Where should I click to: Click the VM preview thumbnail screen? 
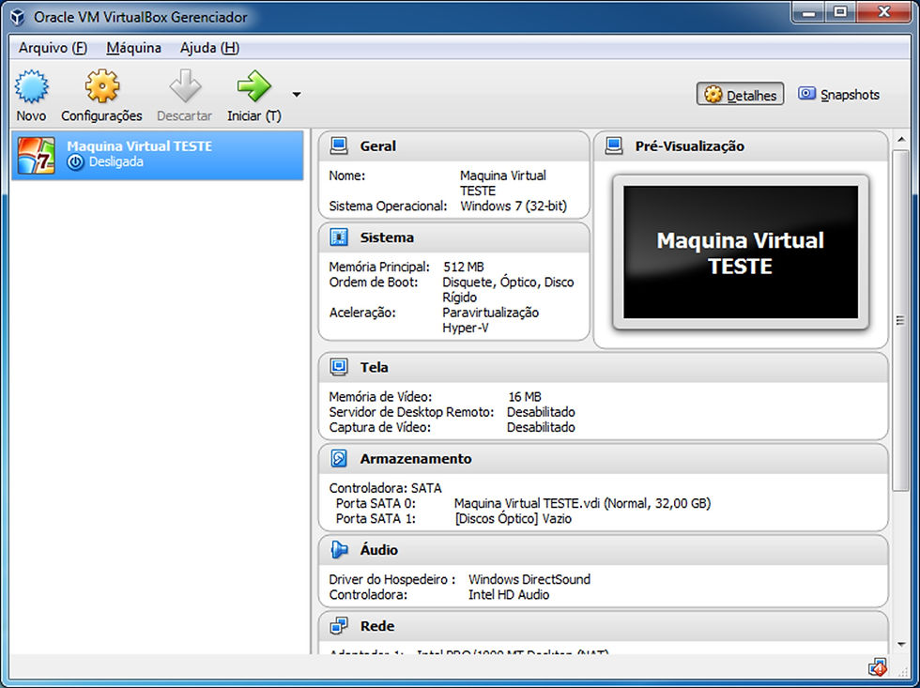point(741,252)
